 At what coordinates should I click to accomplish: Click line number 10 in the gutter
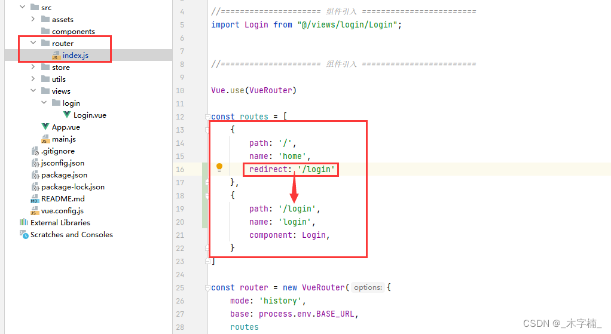pyautogui.click(x=179, y=91)
